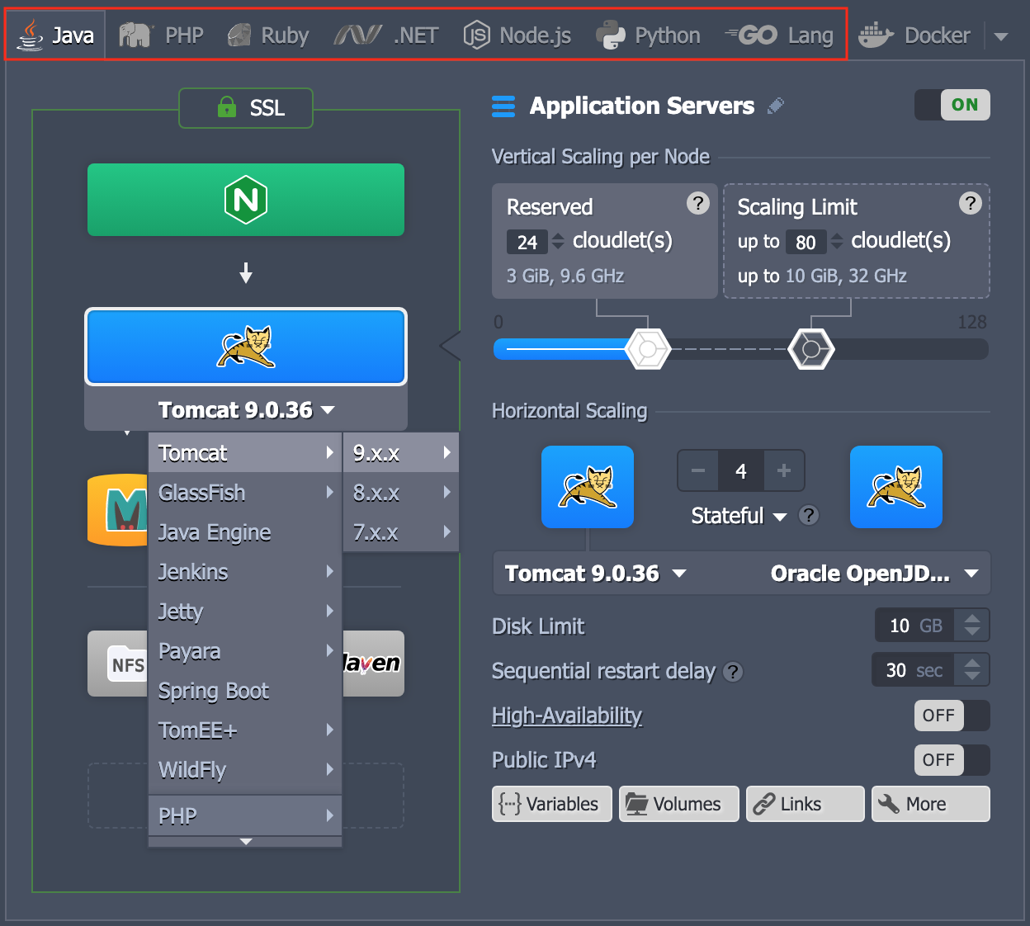
Task: Open help next to Stateful
Action: [x=809, y=516]
